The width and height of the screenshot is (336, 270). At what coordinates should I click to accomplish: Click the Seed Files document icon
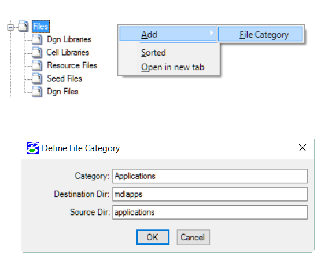[x=37, y=78]
